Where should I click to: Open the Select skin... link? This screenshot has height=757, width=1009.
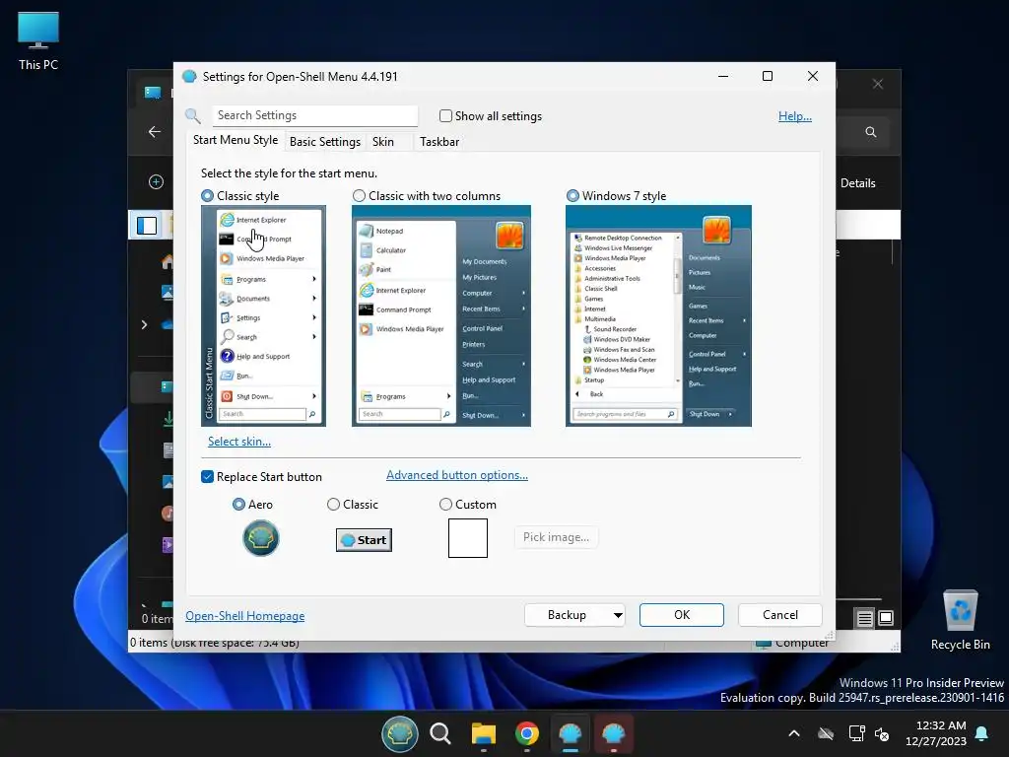pyautogui.click(x=239, y=442)
